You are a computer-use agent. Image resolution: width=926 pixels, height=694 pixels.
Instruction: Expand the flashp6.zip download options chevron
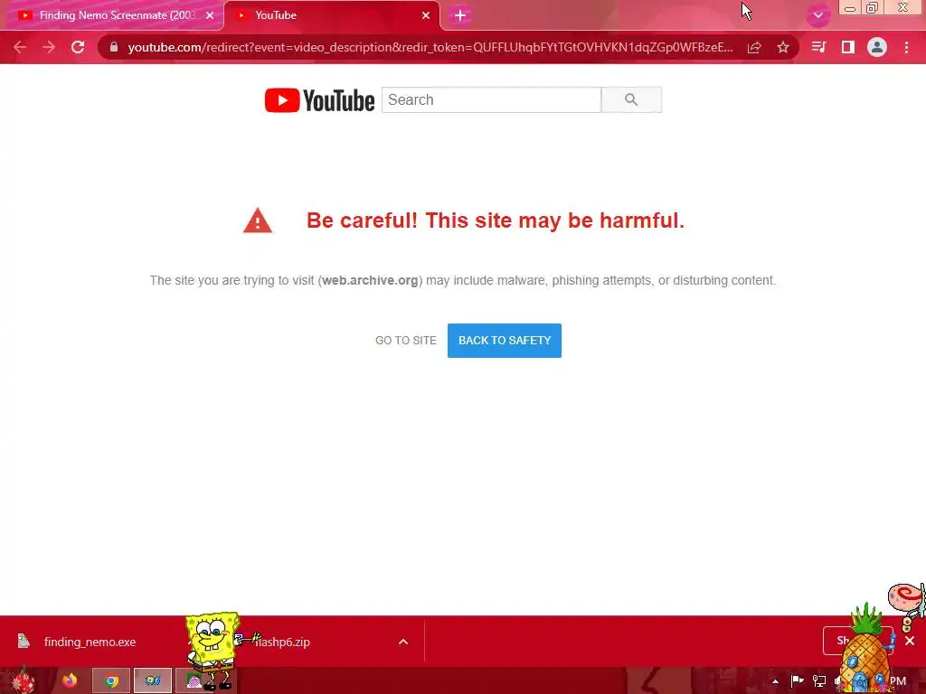coord(403,642)
